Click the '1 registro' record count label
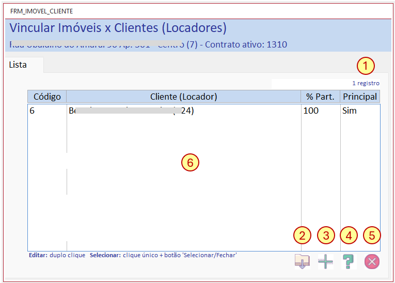Screen dimensions: 395x283 (x=366, y=83)
